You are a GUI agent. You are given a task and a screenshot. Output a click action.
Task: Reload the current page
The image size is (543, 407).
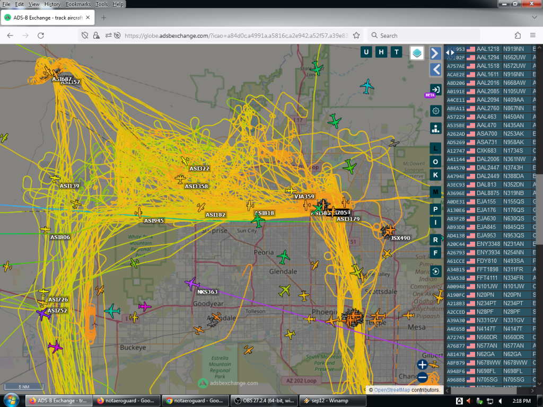40,36
